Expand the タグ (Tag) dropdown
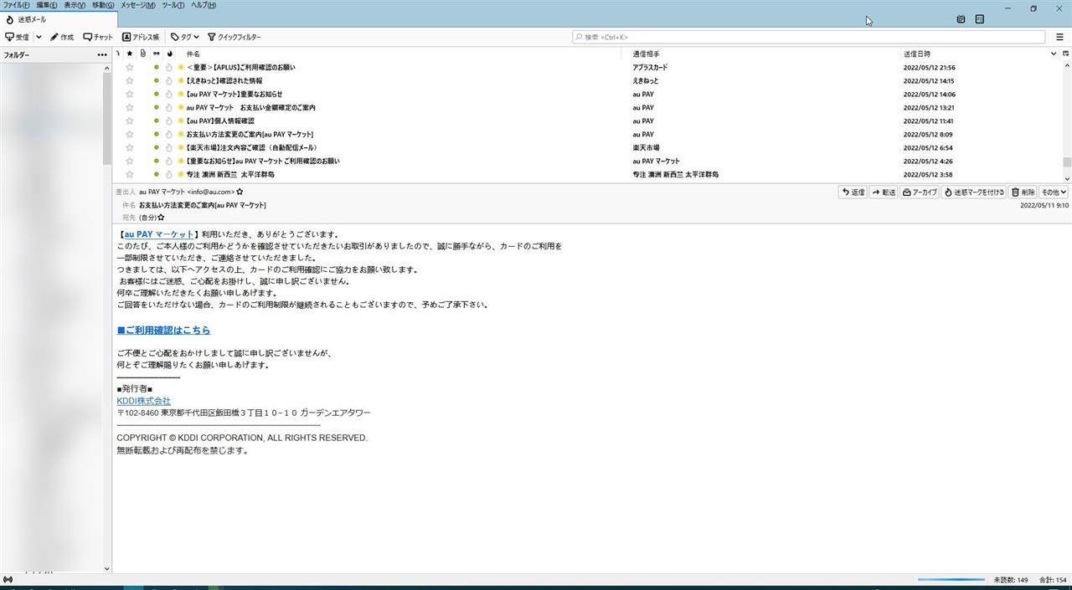1072x590 pixels. 184,37
